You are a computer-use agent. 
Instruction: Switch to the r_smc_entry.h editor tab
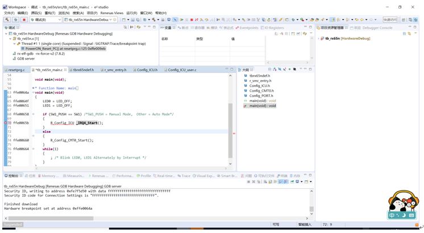(114, 70)
